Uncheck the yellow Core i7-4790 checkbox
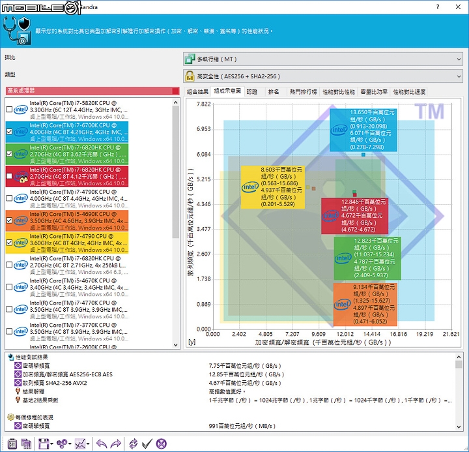The height and width of the screenshot is (452, 469). (x=9, y=243)
